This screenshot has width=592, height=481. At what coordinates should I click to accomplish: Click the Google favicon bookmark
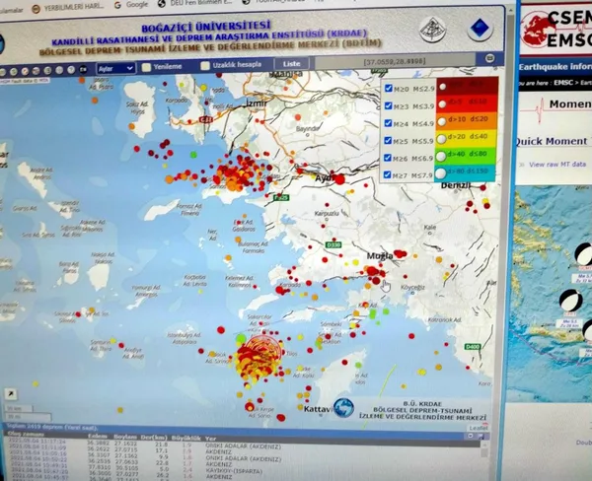pyautogui.click(x=117, y=6)
